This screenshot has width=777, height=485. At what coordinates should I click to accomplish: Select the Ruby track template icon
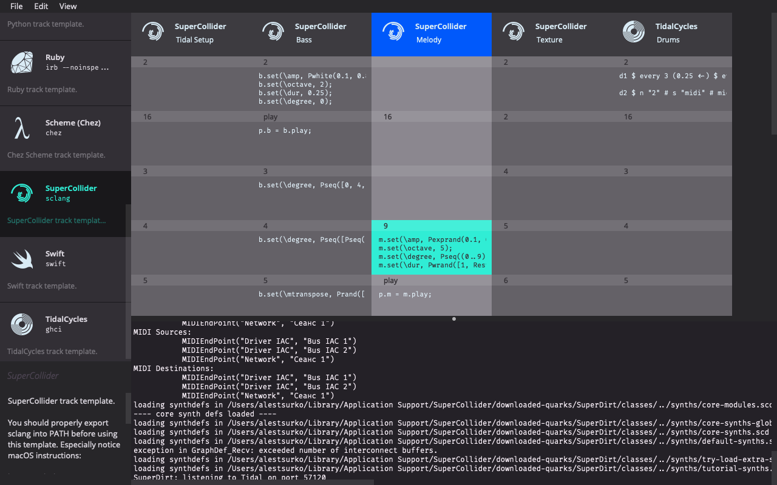click(21, 62)
